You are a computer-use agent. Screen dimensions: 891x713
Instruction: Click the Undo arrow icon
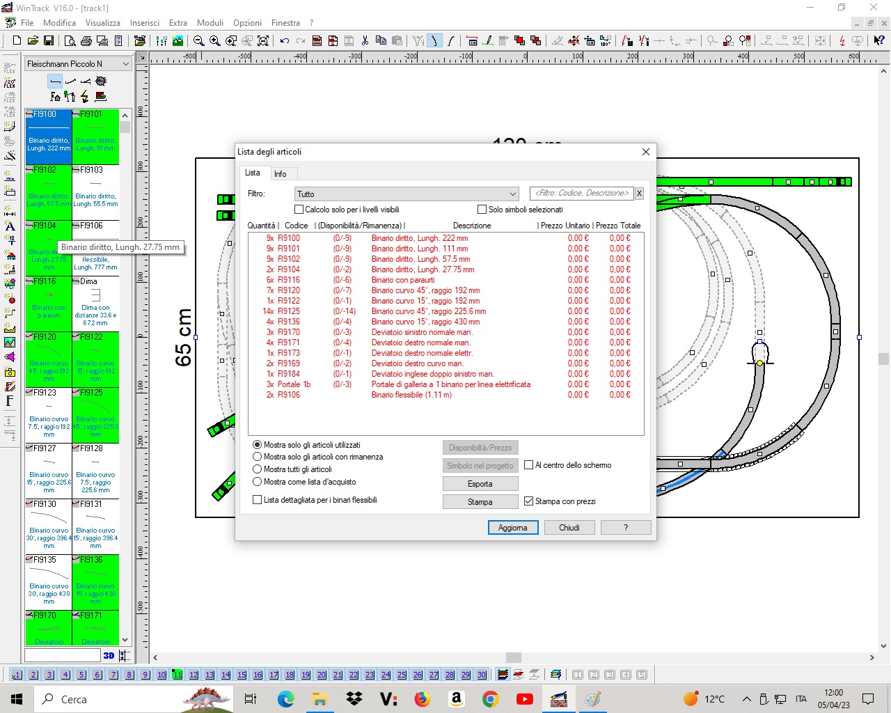pyautogui.click(x=285, y=41)
